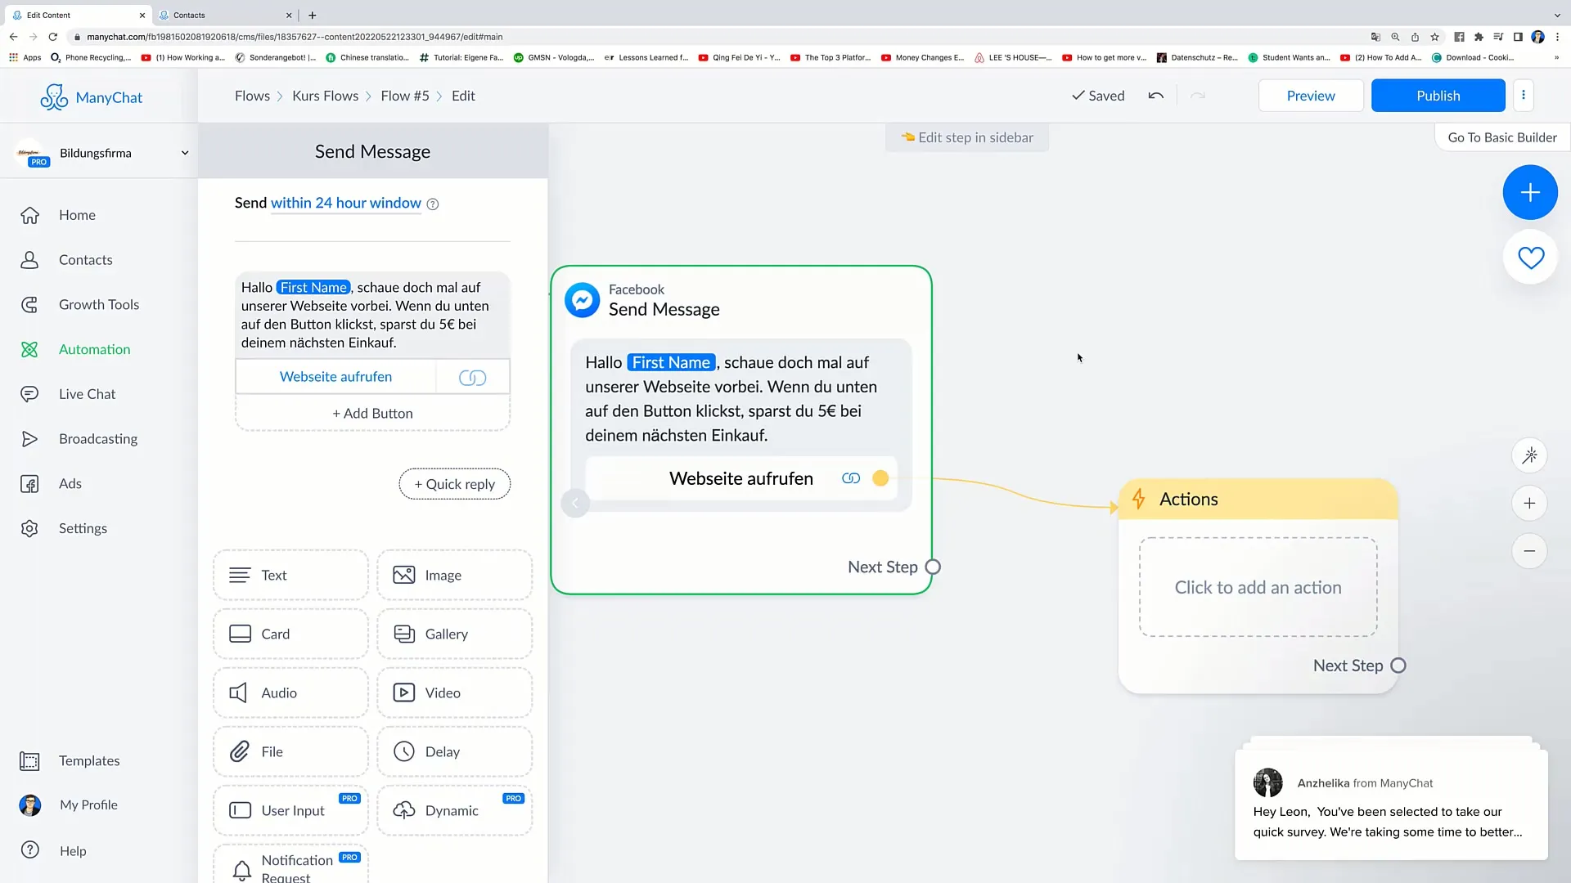The width and height of the screenshot is (1571, 883).
Task: Click the link icon on the canvas button
Action: click(x=851, y=478)
